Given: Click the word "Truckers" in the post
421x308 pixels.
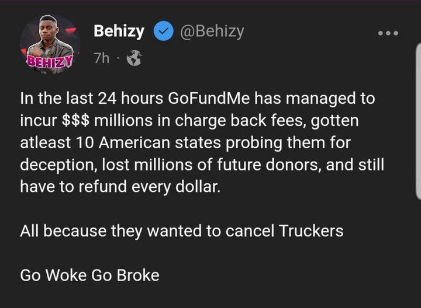Looking at the screenshot, I should [x=312, y=230].
